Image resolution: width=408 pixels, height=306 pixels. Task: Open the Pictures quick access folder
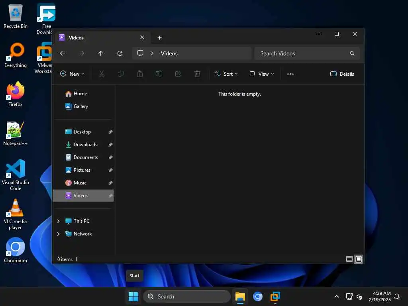tap(83, 170)
